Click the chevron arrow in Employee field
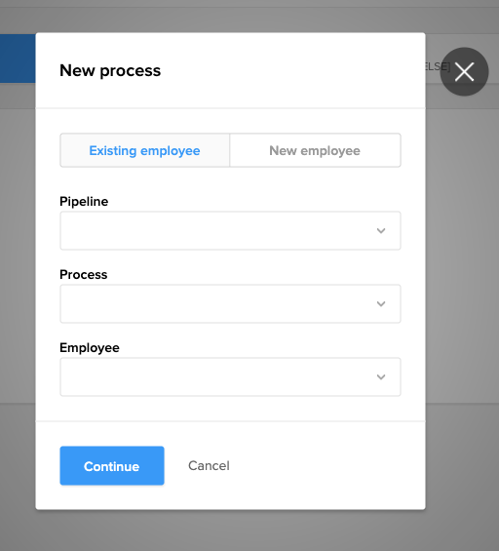 381,377
